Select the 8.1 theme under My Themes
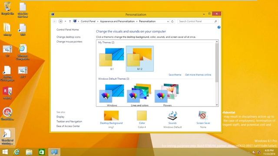This screenshot has height=156, width=278. pyautogui.click(x=112, y=59)
